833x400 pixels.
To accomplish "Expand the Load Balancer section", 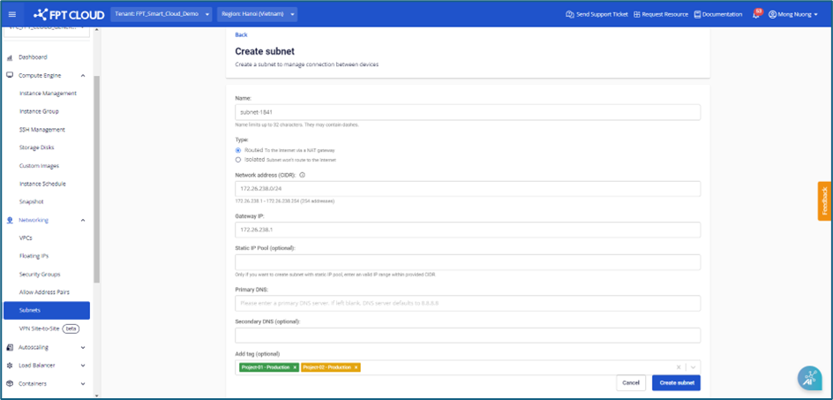I will pos(83,366).
